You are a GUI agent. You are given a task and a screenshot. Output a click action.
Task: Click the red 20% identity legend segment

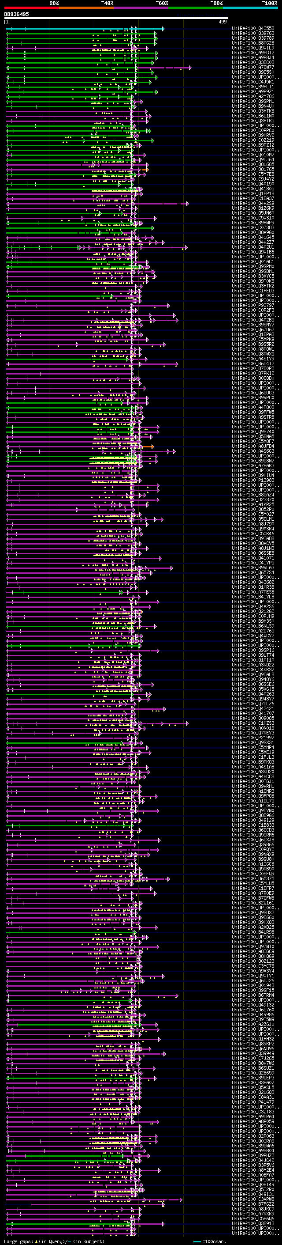(31, 8)
